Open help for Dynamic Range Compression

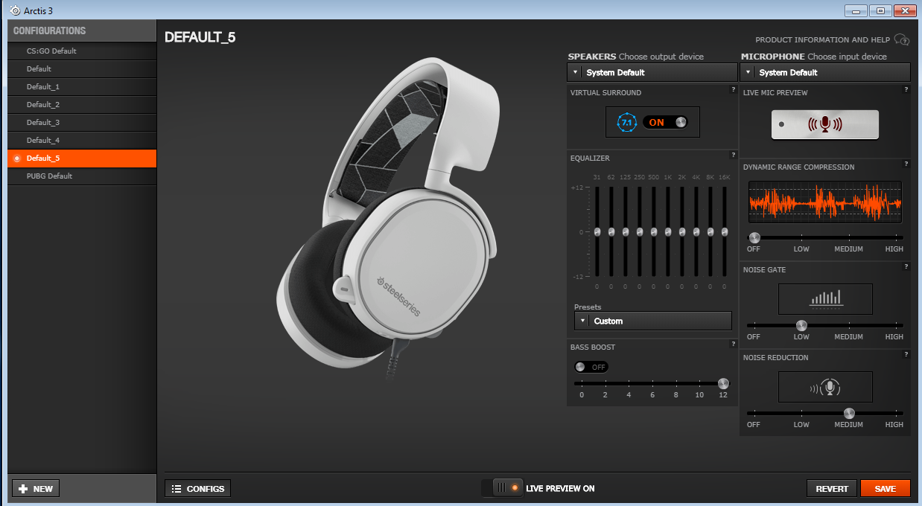coord(906,164)
